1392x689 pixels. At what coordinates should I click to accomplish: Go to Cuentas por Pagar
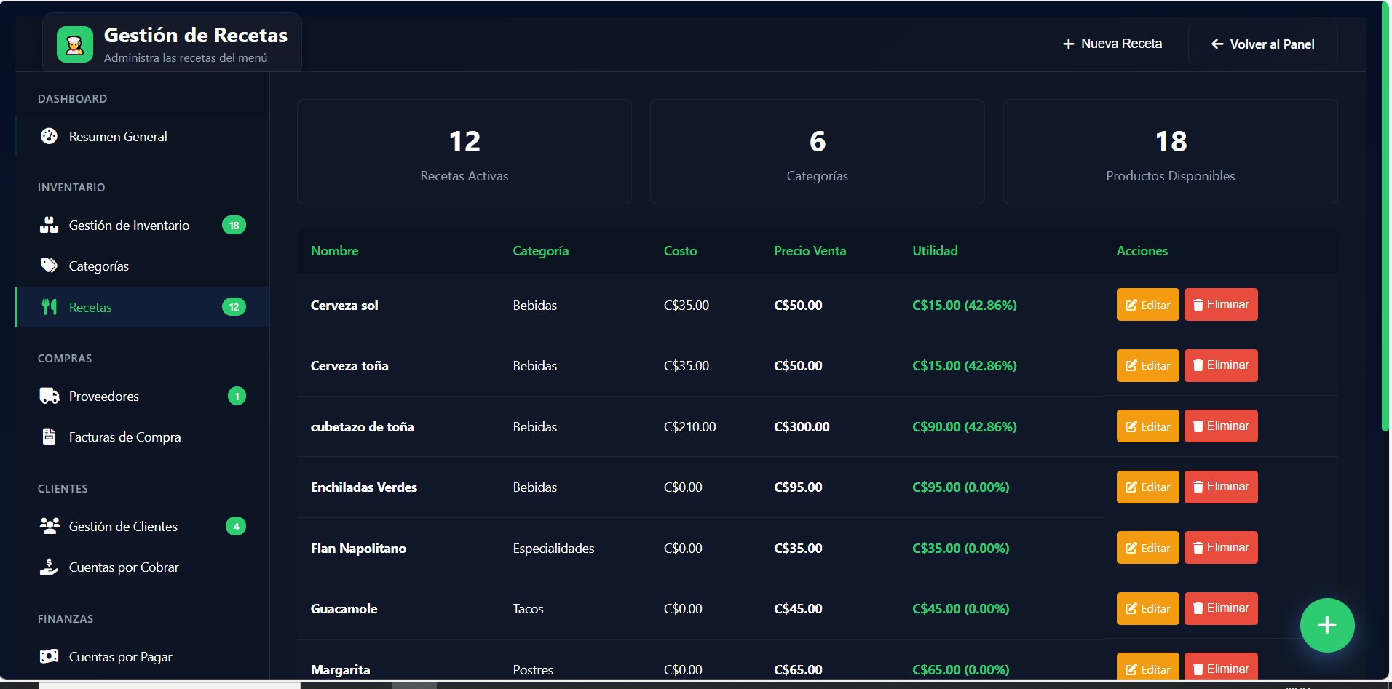coord(120,656)
